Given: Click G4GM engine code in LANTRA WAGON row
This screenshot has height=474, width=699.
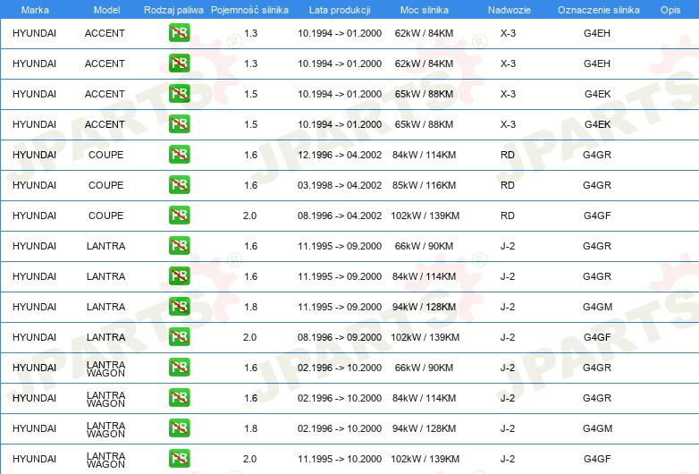Looking at the screenshot, I should click(x=597, y=428).
